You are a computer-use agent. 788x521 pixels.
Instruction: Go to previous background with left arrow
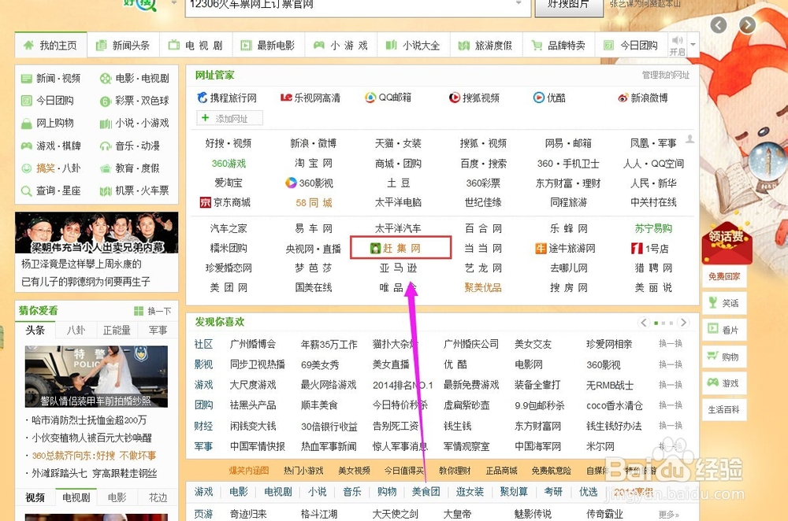718,24
